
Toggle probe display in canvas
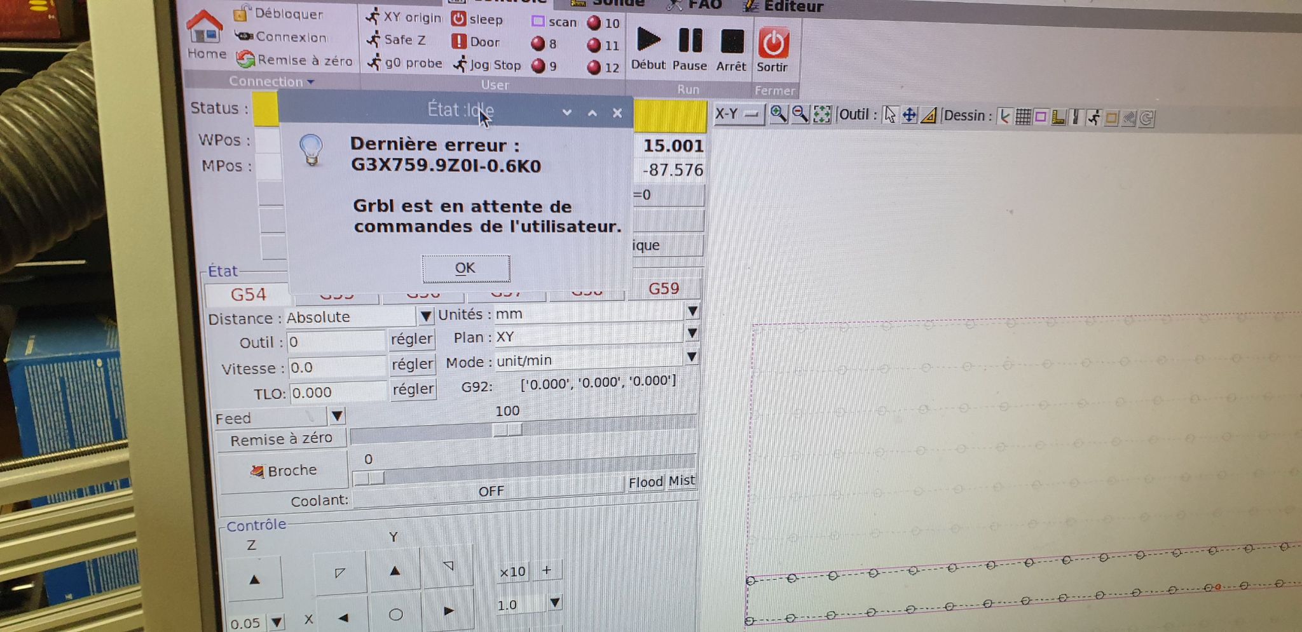tap(1076, 118)
